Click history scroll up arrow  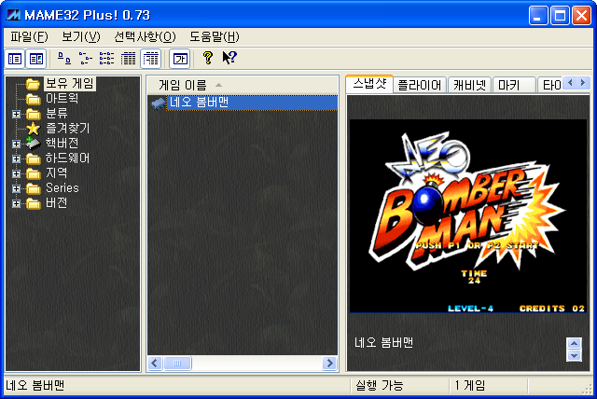(574, 343)
